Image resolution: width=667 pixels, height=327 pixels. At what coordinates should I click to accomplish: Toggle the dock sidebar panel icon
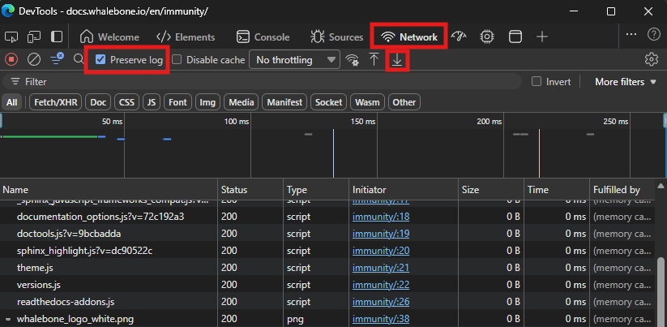coord(57,37)
